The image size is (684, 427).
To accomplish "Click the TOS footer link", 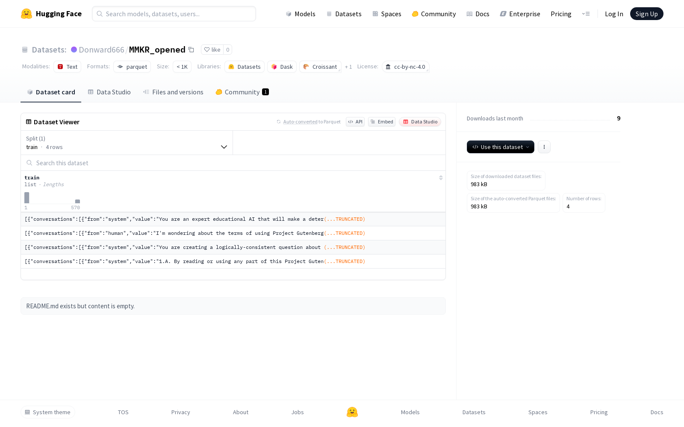I will (123, 412).
